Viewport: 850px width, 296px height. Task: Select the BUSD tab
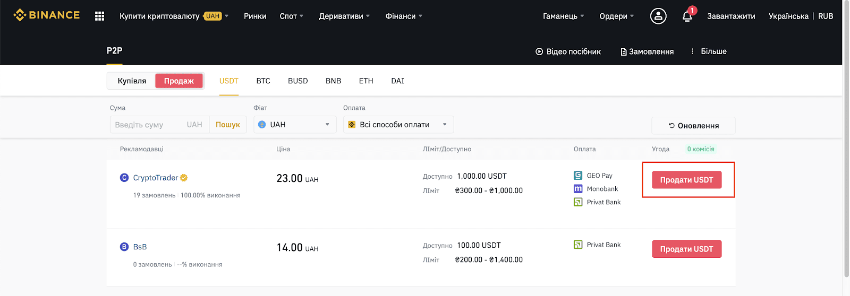298,81
